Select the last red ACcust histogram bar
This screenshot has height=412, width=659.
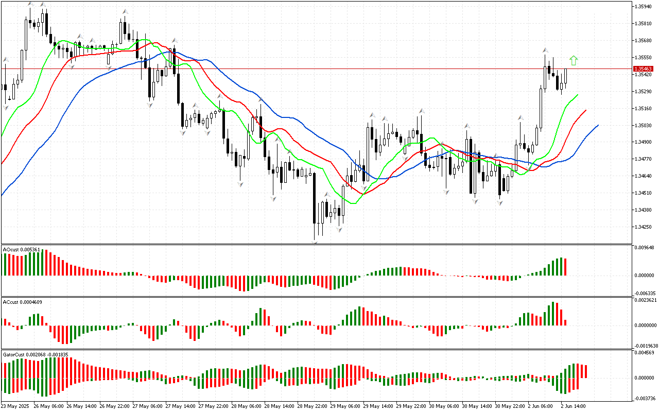(x=565, y=322)
